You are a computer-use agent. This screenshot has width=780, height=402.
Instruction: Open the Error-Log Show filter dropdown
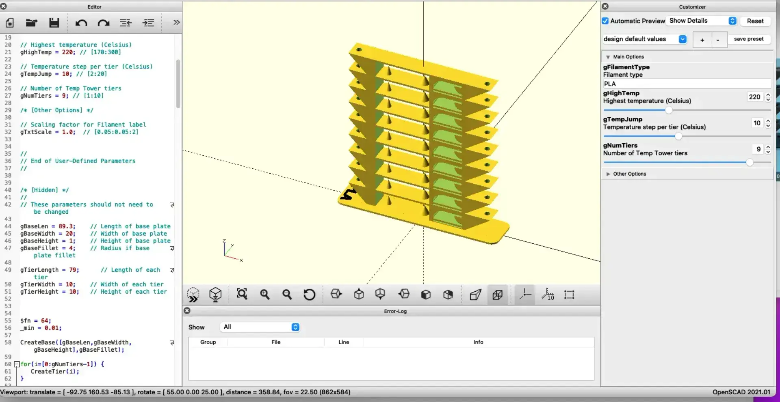260,327
